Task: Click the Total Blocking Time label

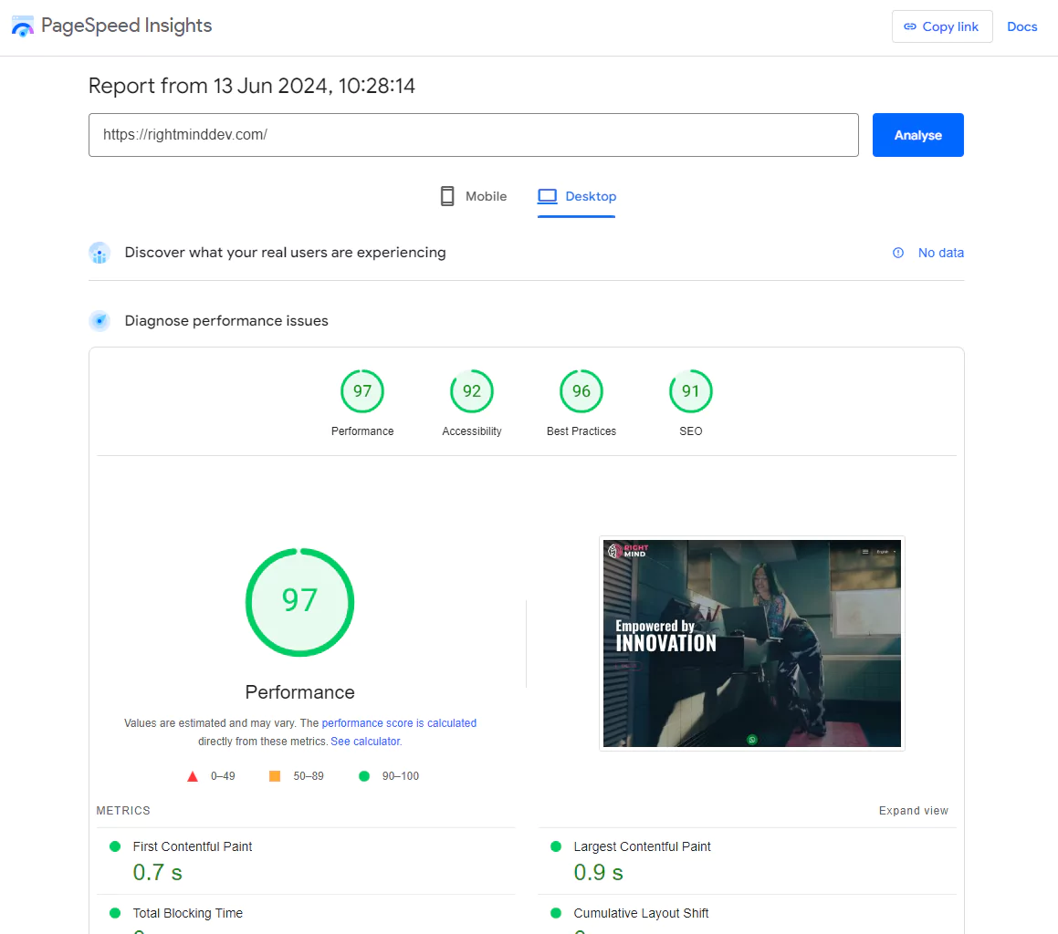Action: (x=187, y=913)
